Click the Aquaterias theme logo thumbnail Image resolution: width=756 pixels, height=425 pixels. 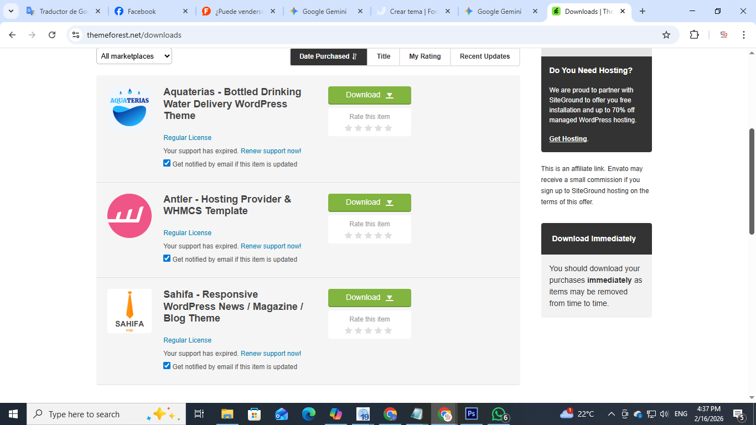click(x=129, y=108)
